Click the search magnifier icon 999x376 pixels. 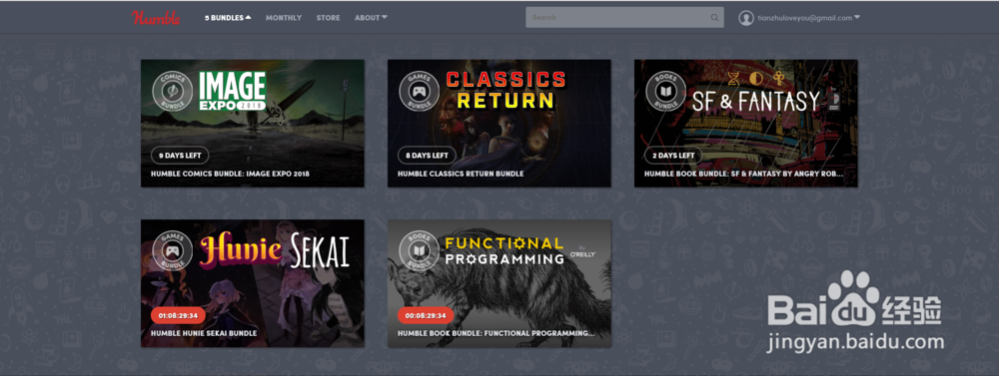714,18
